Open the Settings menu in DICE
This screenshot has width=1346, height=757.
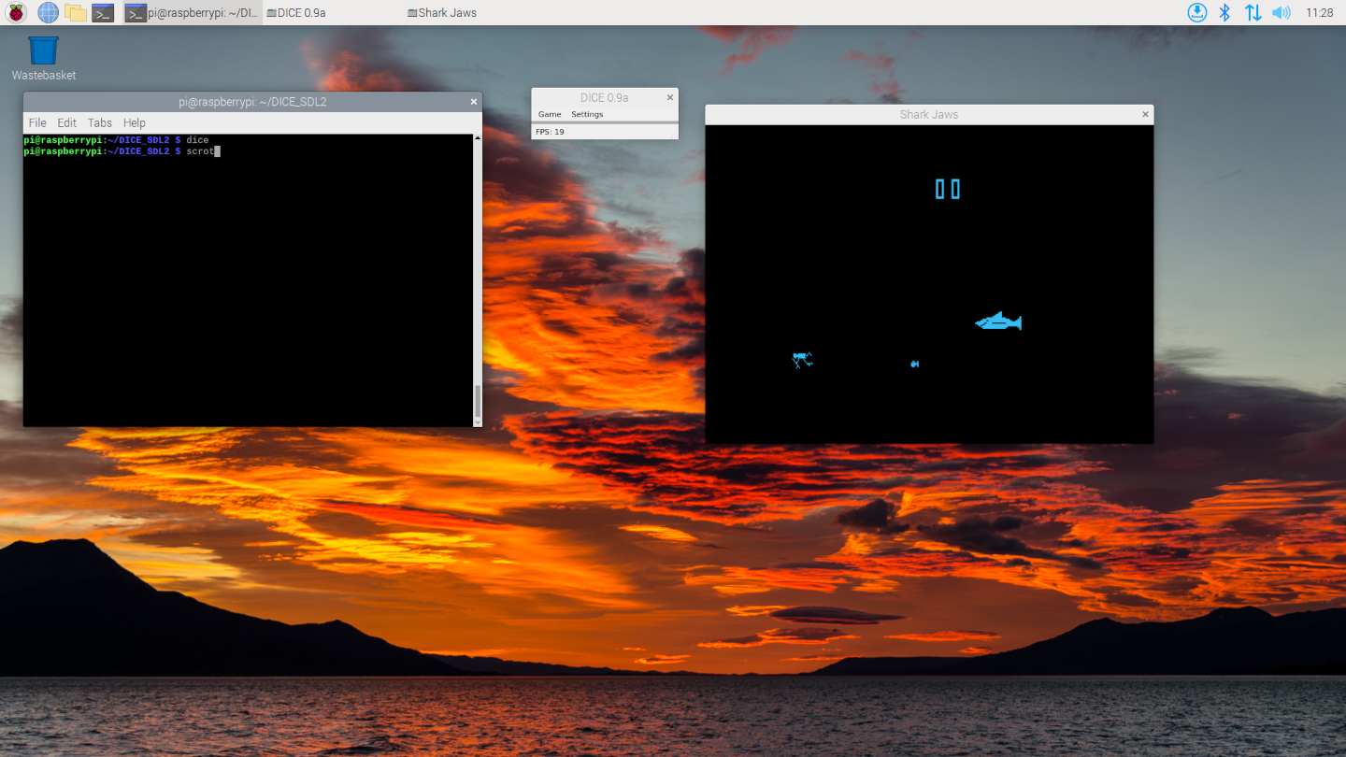[587, 114]
